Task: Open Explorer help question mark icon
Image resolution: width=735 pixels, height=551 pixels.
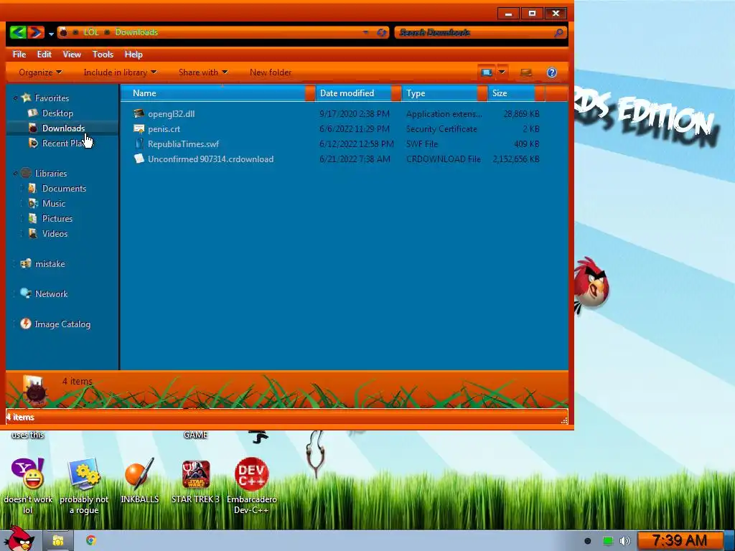Action: point(552,72)
